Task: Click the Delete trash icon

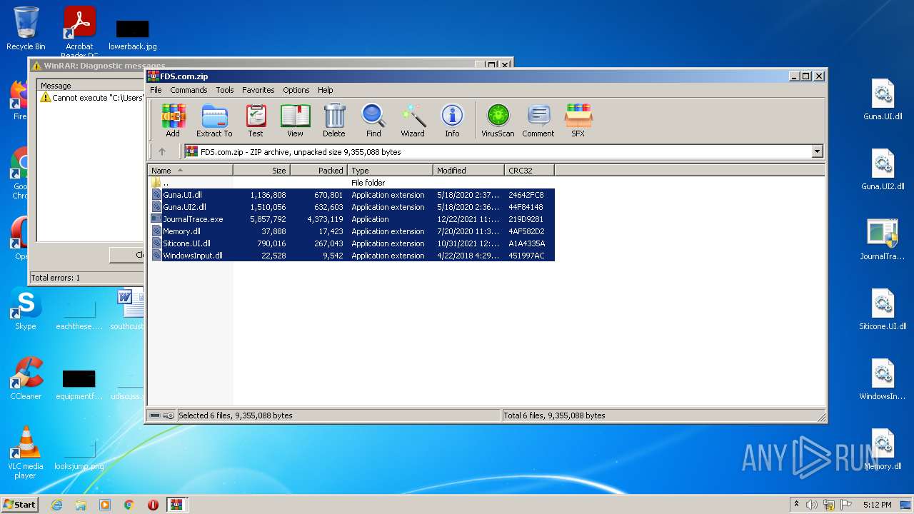Action: pos(333,120)
